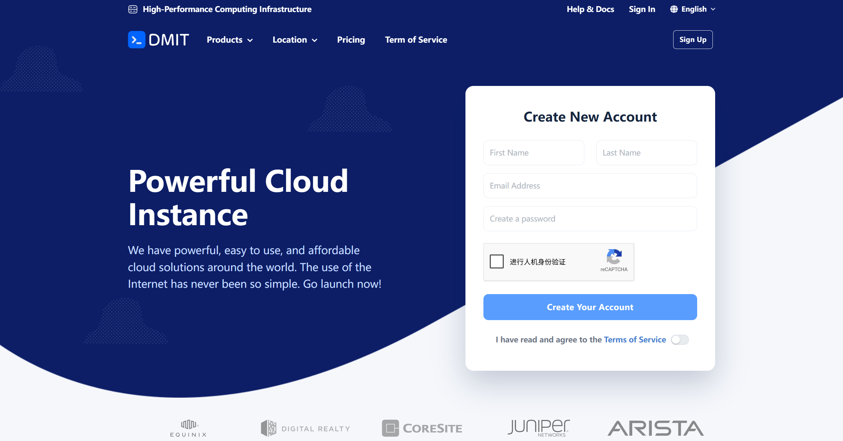Click the Arista logo
Screen dimensions: 843x441
click(656, 428)
